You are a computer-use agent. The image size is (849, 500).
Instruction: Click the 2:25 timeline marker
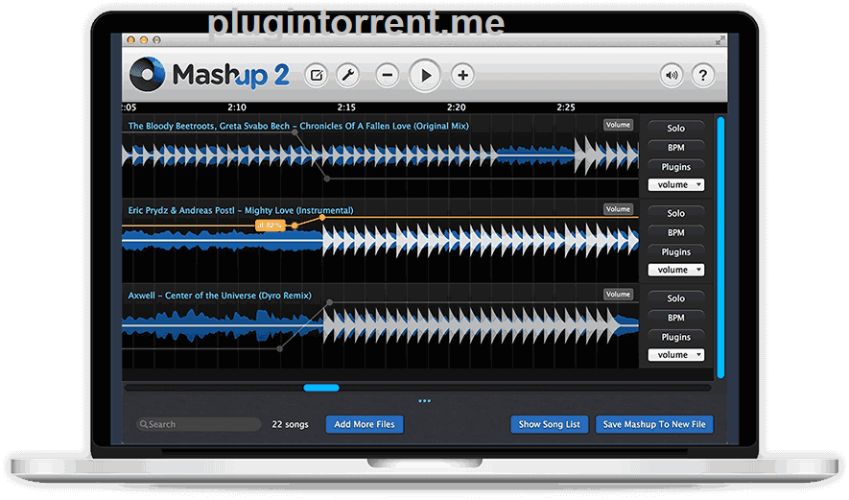pos(566,107)
